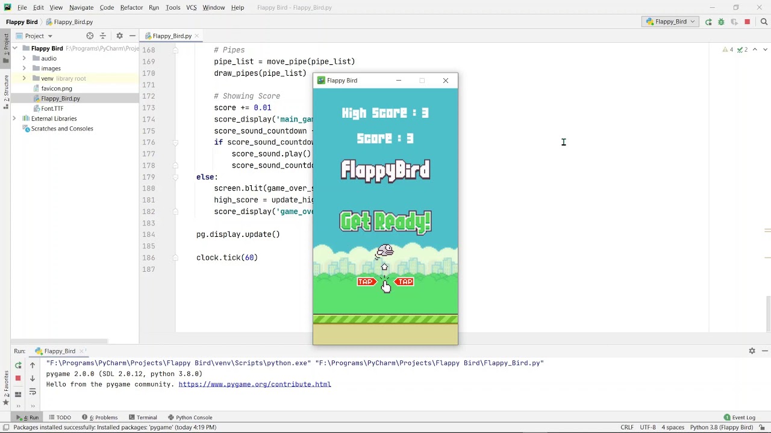Click Down the stack trace arrow
Viewport: 771px width, 433px height.
(33, 378)
